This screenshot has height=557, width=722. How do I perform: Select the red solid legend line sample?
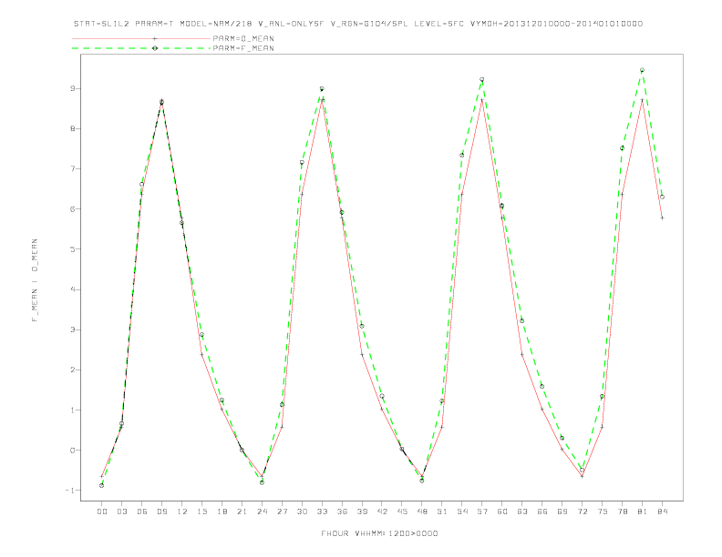[x=141, y=38]
